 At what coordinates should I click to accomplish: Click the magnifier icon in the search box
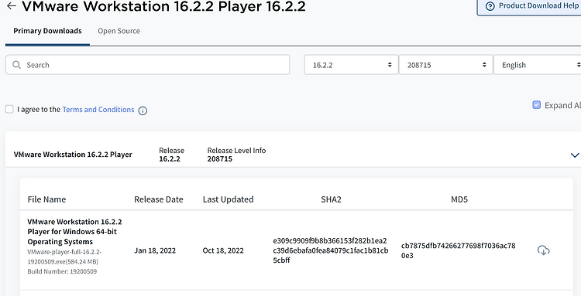17,65
